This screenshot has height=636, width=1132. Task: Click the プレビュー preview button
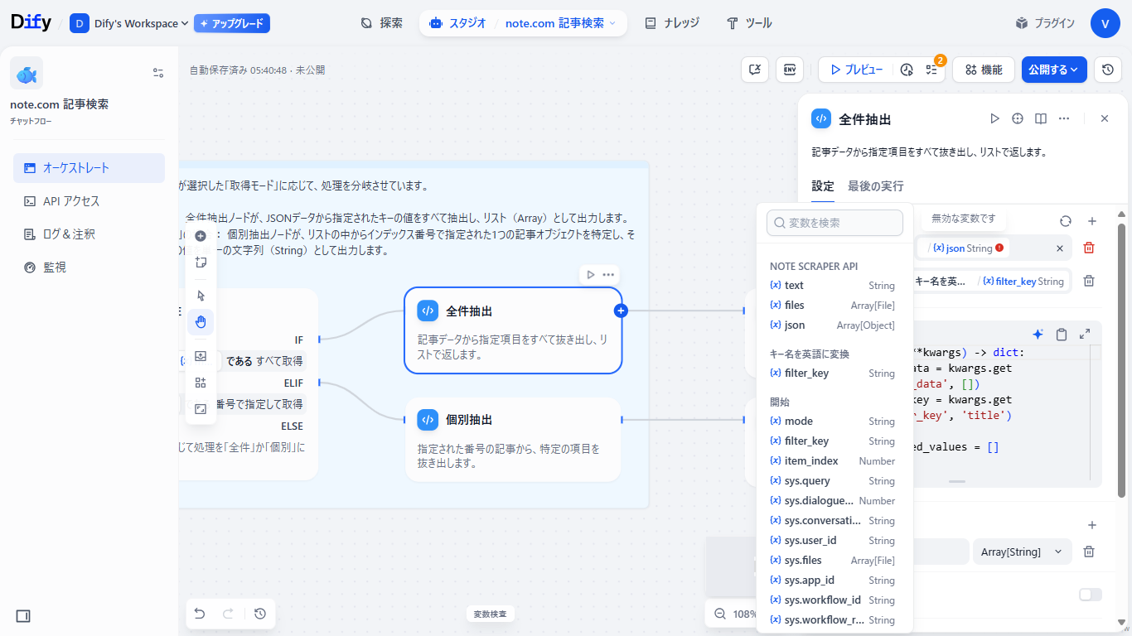click(856, 70)
